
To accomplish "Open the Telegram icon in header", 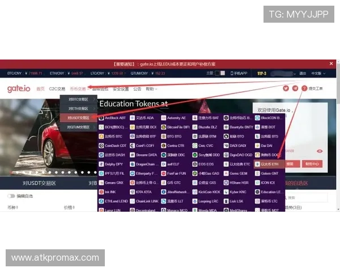I will [x=295, y=88].
